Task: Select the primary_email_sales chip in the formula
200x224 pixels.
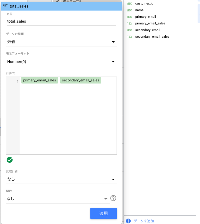Action: (x=39, y=80)
